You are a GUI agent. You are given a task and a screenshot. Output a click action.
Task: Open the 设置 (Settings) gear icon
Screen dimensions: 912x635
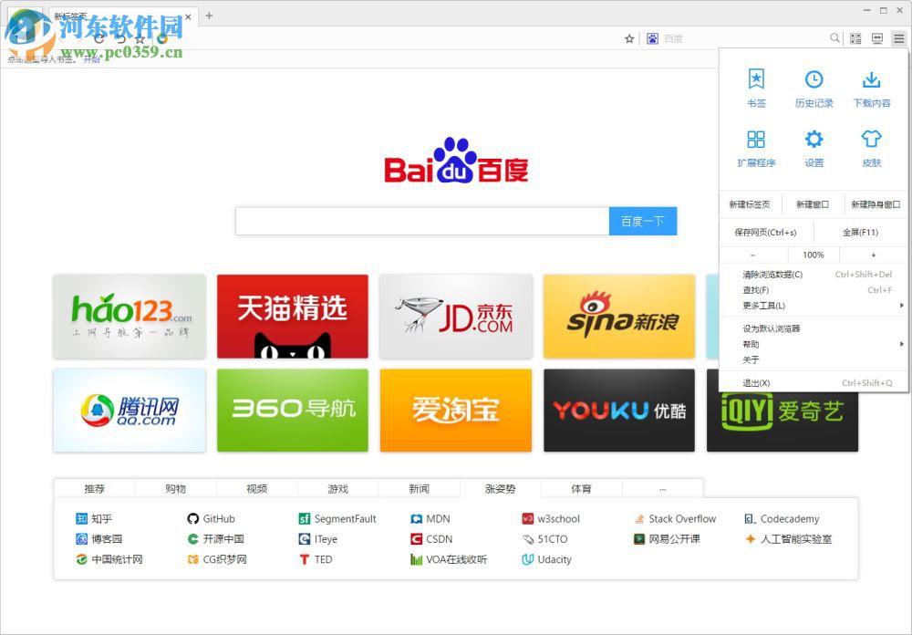click(814, 148)
